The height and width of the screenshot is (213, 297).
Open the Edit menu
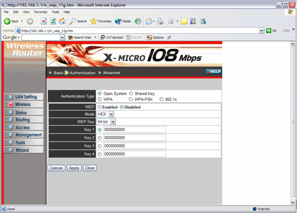click(x=16, y=12)
